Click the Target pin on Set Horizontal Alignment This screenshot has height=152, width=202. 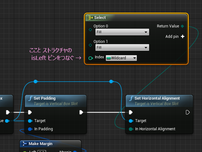point(131,121)
